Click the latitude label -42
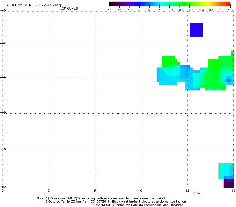Image resolution: width=236 pixels, height=207 pixels. 3,43
